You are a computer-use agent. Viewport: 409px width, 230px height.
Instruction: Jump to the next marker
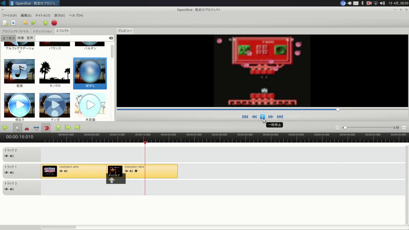pyautogui.click(x=77, y=128)
